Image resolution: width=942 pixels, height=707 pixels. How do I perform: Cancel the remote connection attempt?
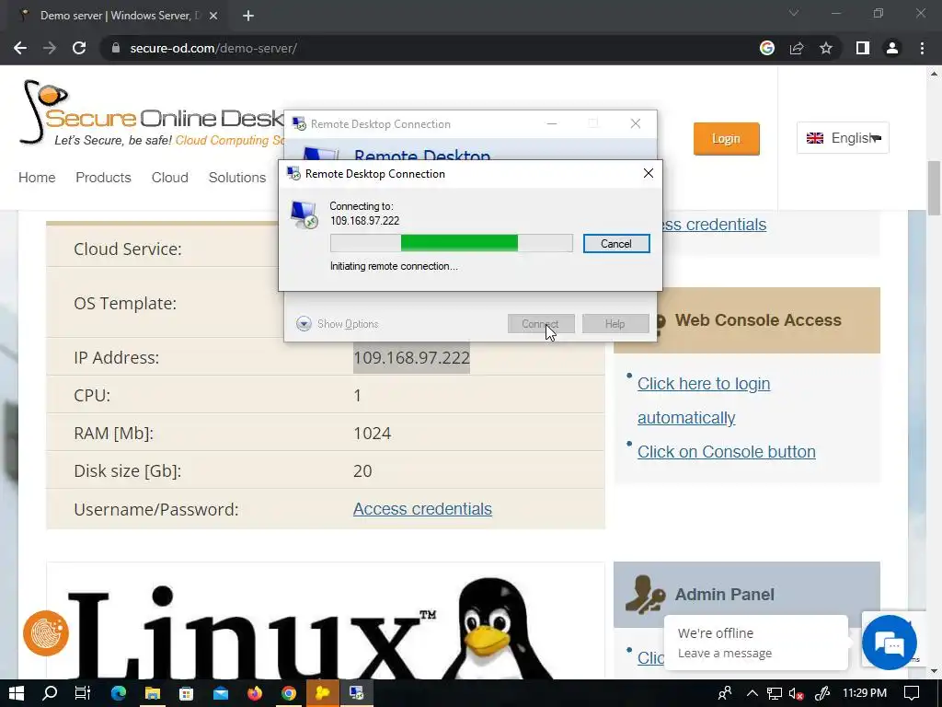point(615,243)
